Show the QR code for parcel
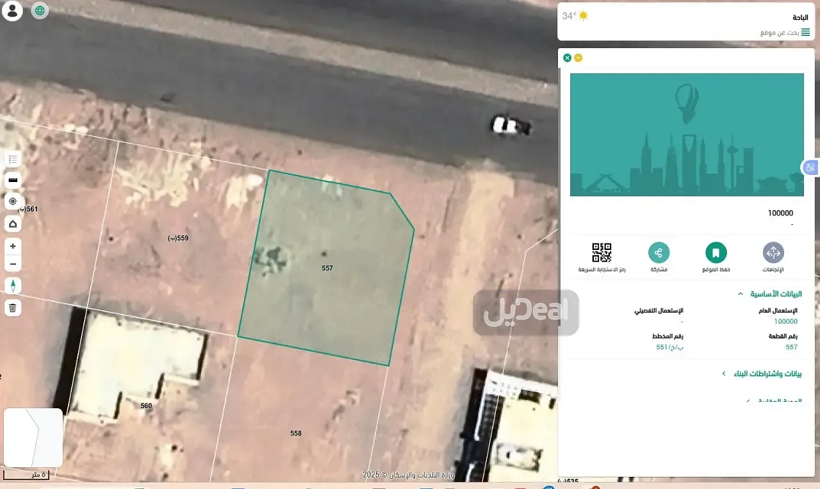820x489 pixels. pyautogui.click(x=602, y=253)
